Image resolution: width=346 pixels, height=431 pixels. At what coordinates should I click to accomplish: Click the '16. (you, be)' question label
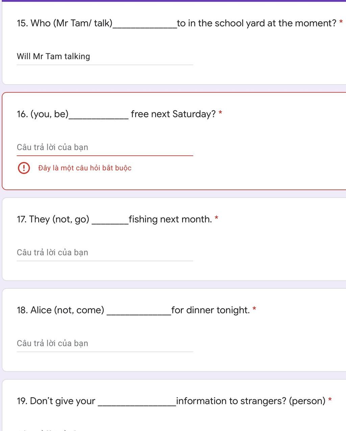tap(43, 114)
